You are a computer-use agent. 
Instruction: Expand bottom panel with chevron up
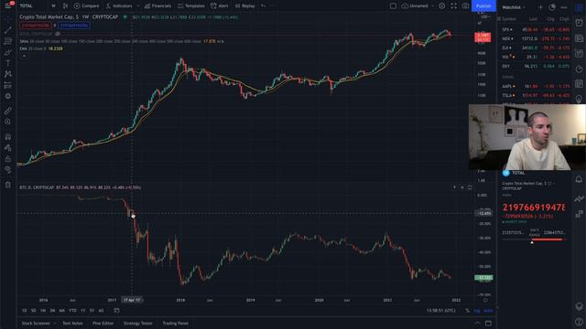click(477, 323)
